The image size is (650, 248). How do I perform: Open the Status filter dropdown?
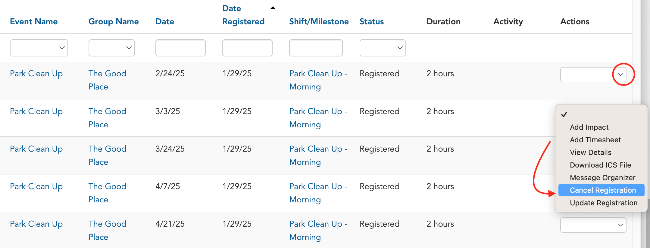tap(383, 48)
